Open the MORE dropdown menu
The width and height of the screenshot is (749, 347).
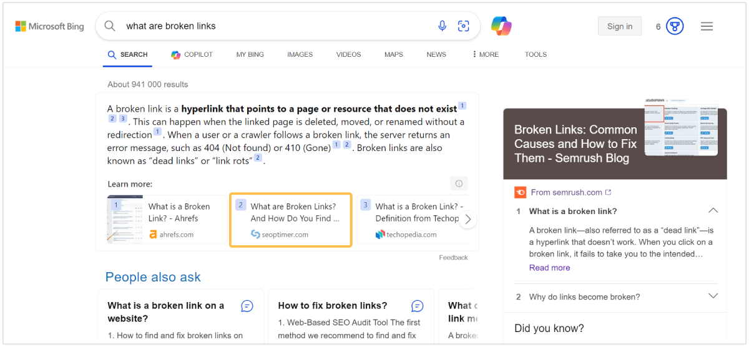point(486,55)
